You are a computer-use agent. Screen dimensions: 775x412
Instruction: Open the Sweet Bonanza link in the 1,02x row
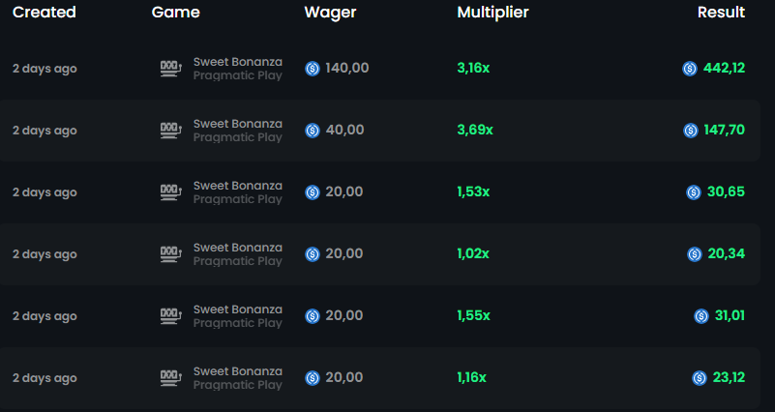pos(238,248)
